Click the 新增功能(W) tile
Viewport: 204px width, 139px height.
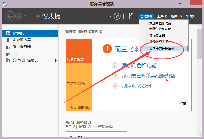pyautogui.click(x=79, y=75)
